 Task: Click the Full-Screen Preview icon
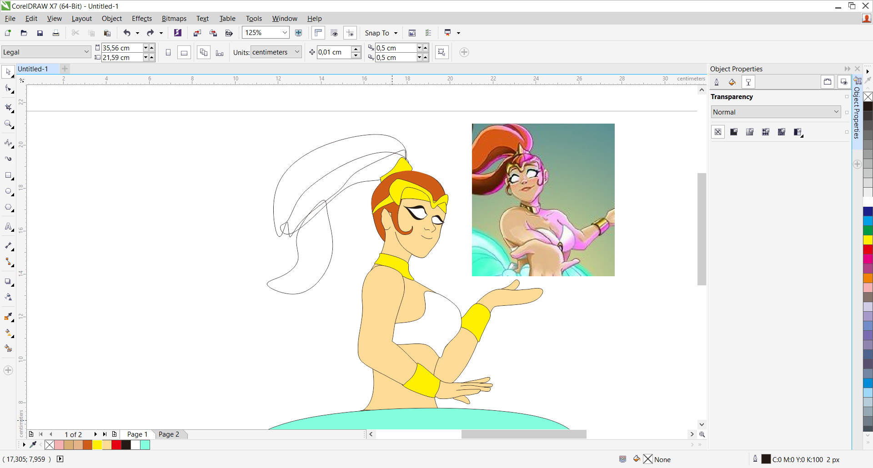pos(299,33)
